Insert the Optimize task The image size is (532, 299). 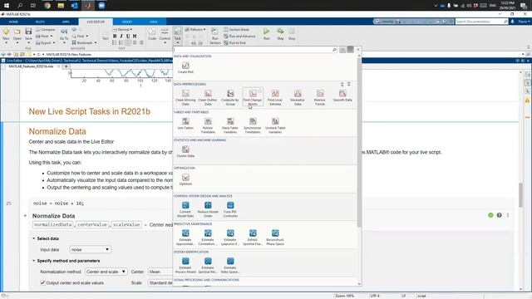click(185, 179)
